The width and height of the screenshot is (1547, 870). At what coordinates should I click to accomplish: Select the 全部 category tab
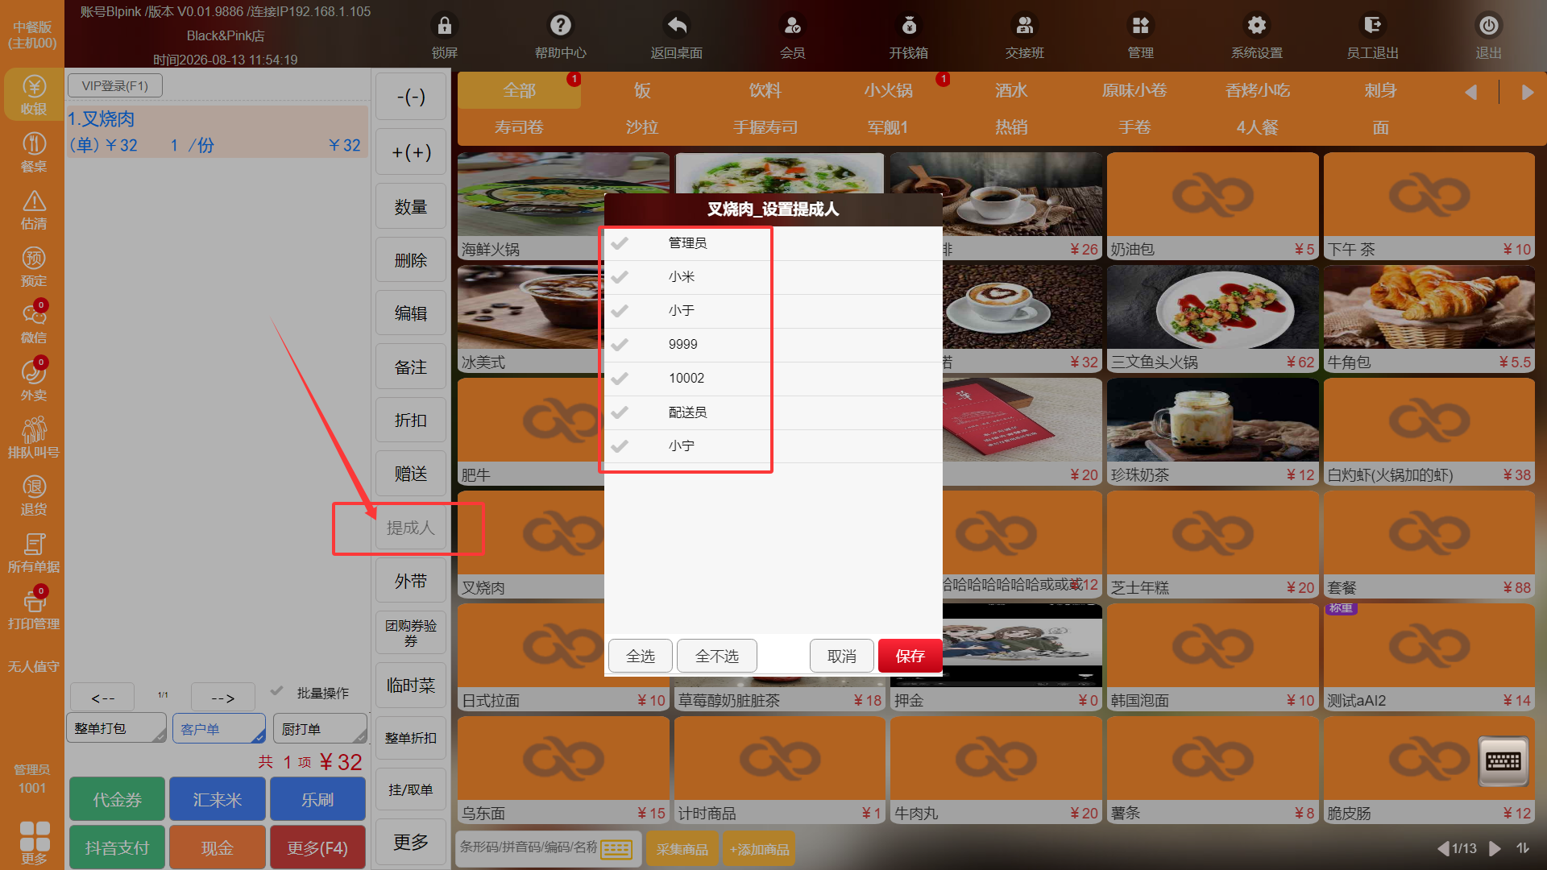519,90
